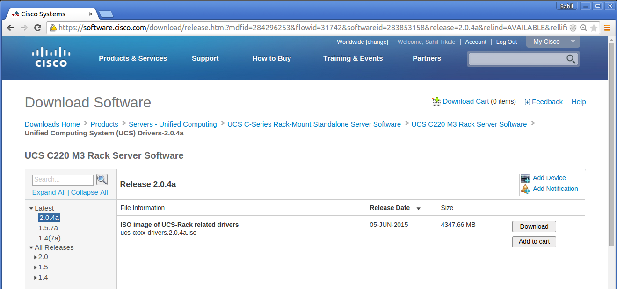Click the Cisco logo
Screen dimensions: 617x289
(x=51, y=57)
